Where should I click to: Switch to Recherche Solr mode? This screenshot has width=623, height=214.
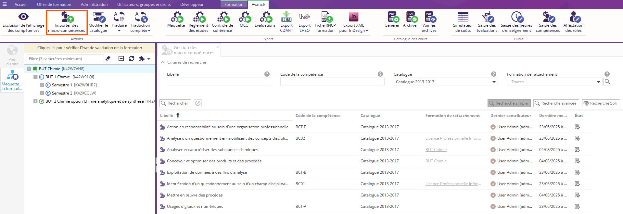coord(601,103)
